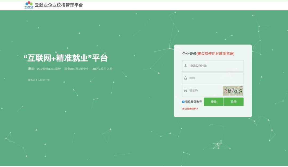Screen dimensions: 288x167
Task: Click the lock icon beside 密码
Action: [x=185, y=78]
